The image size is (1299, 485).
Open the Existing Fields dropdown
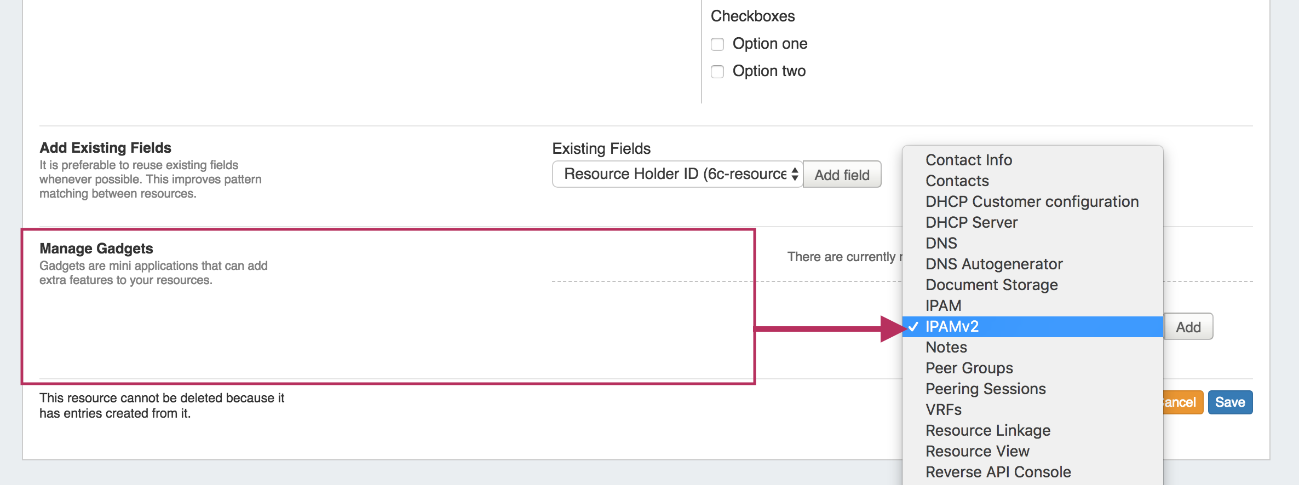[x=677, y=174]
